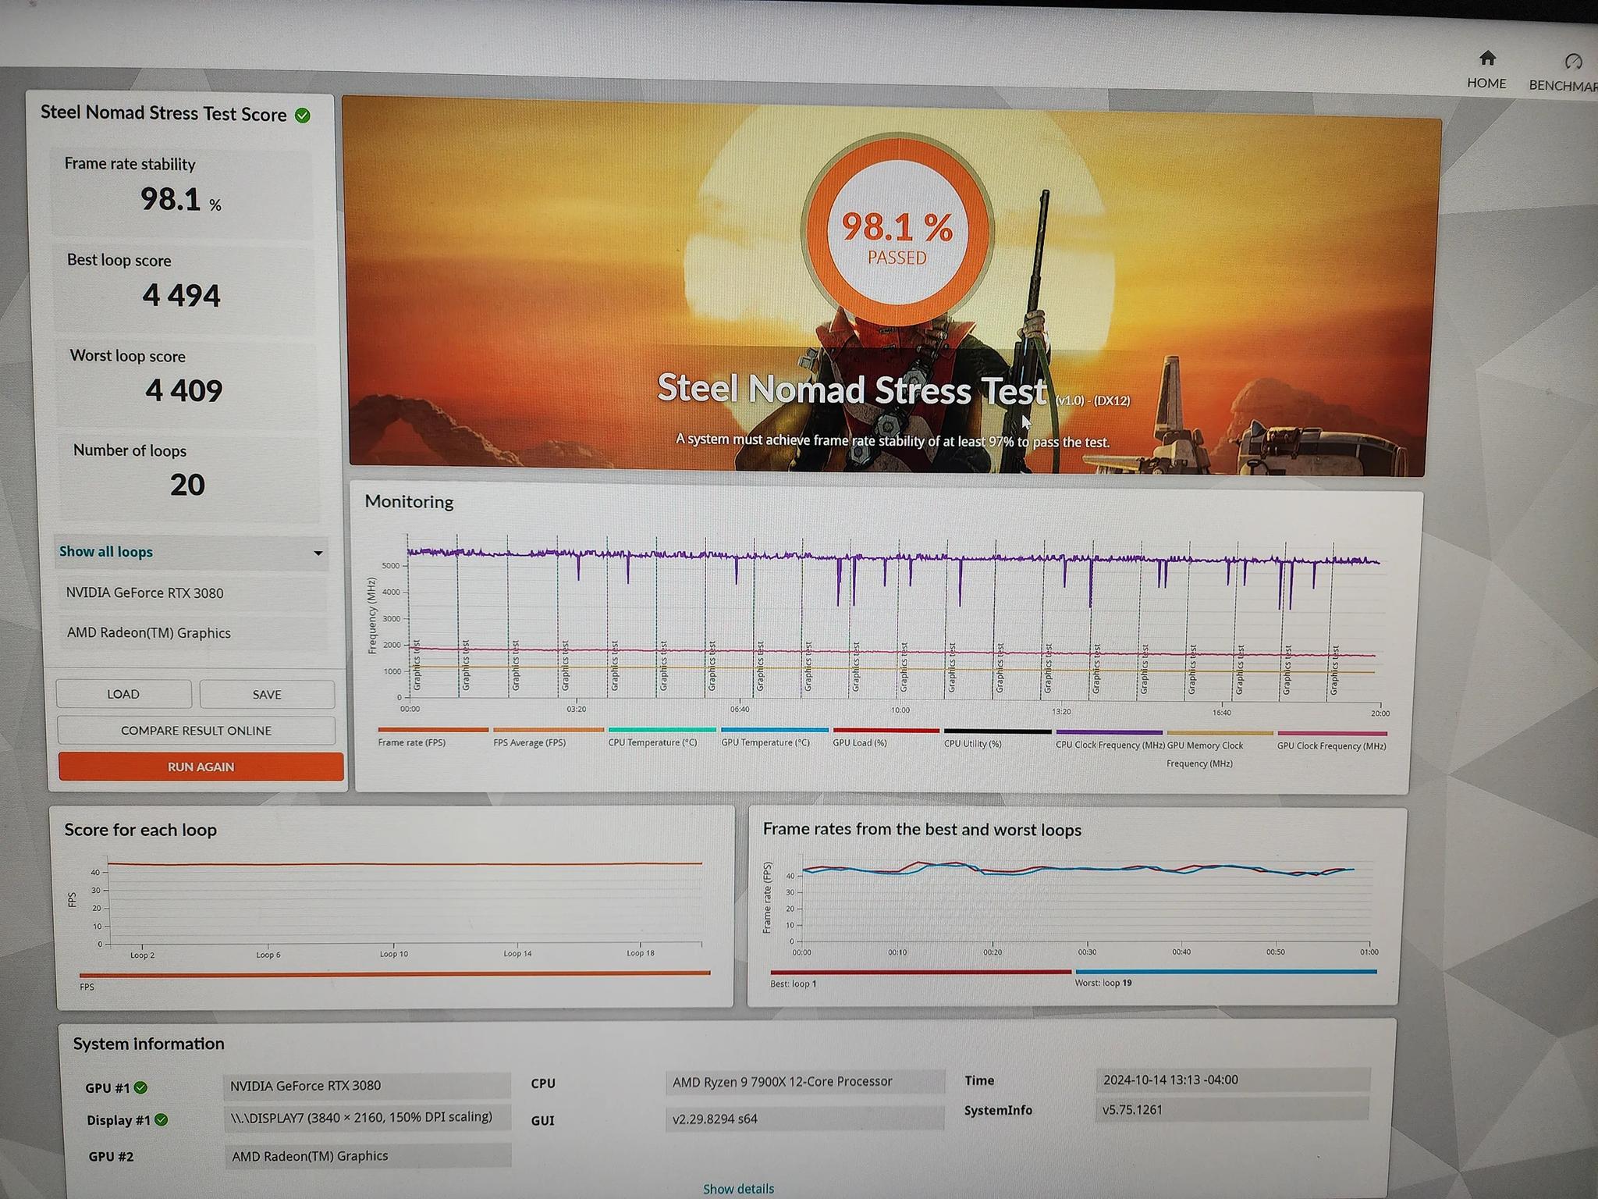This screenshot has width=1598, height=1199.
Task: Toggle the GPU Load (%) legend series
Action: [x=859, y=742]
